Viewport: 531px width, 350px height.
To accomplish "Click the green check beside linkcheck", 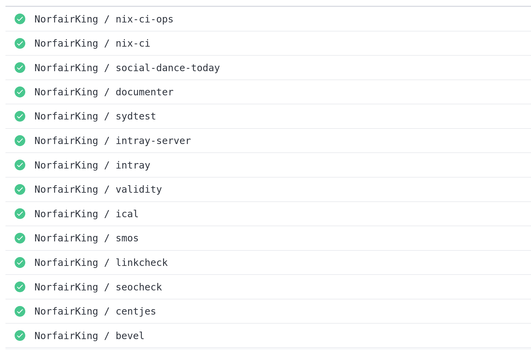I will click(x=20, y=262).
